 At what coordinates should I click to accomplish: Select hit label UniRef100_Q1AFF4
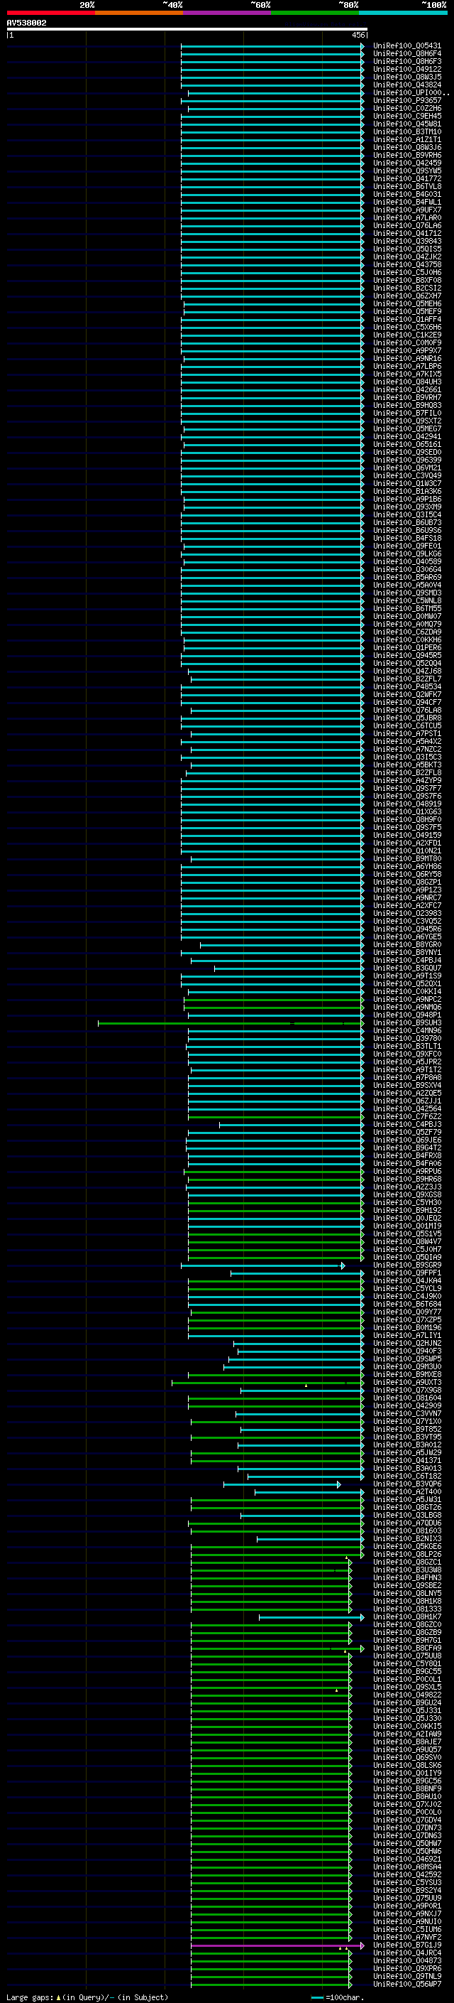pyautogui.click(x=406, y=320)
